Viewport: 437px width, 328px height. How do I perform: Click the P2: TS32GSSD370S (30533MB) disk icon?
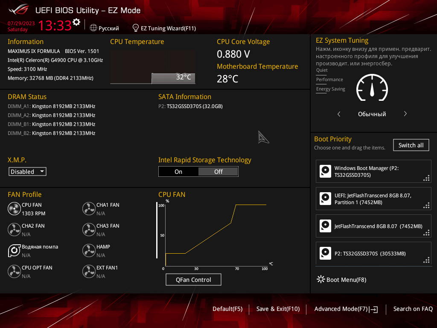pos(325,253)
